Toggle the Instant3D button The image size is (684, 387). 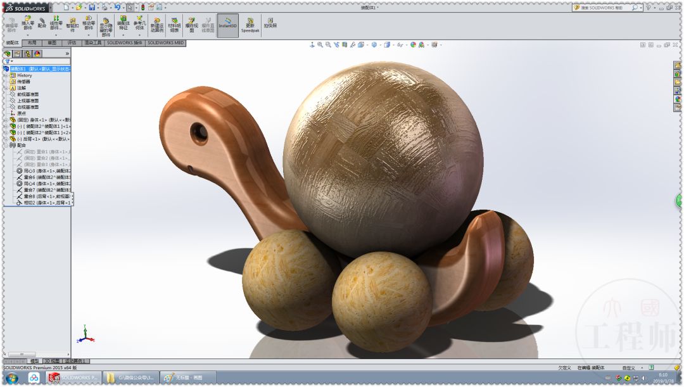click(228, 25)
